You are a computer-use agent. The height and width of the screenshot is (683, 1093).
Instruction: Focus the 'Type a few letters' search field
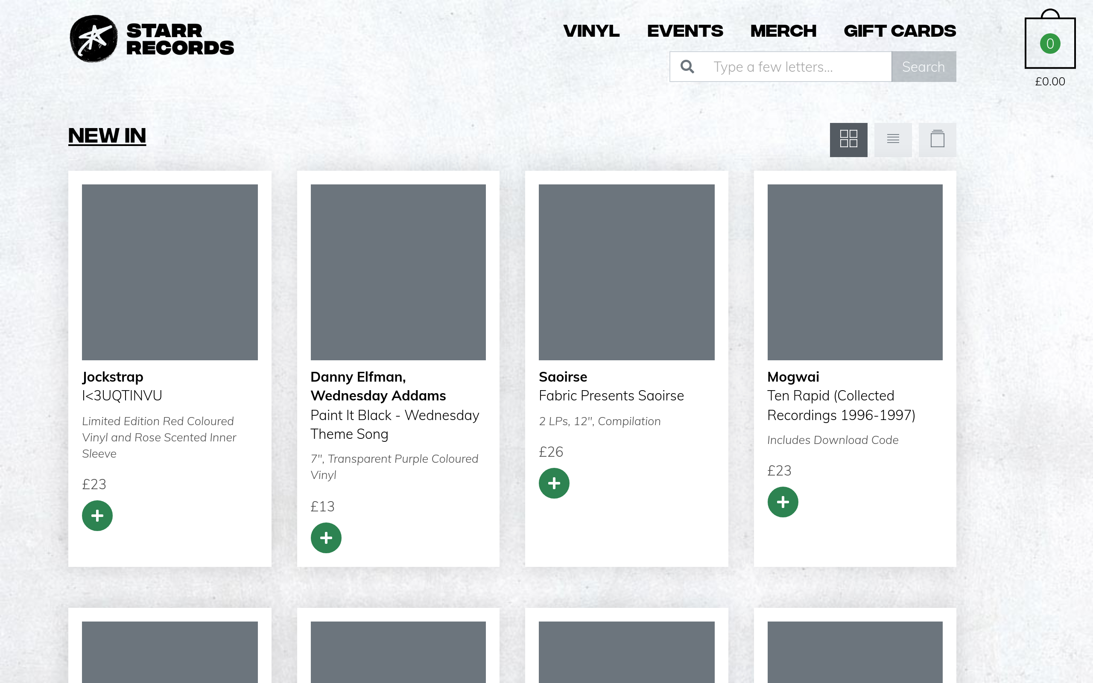tap(797, 67)
